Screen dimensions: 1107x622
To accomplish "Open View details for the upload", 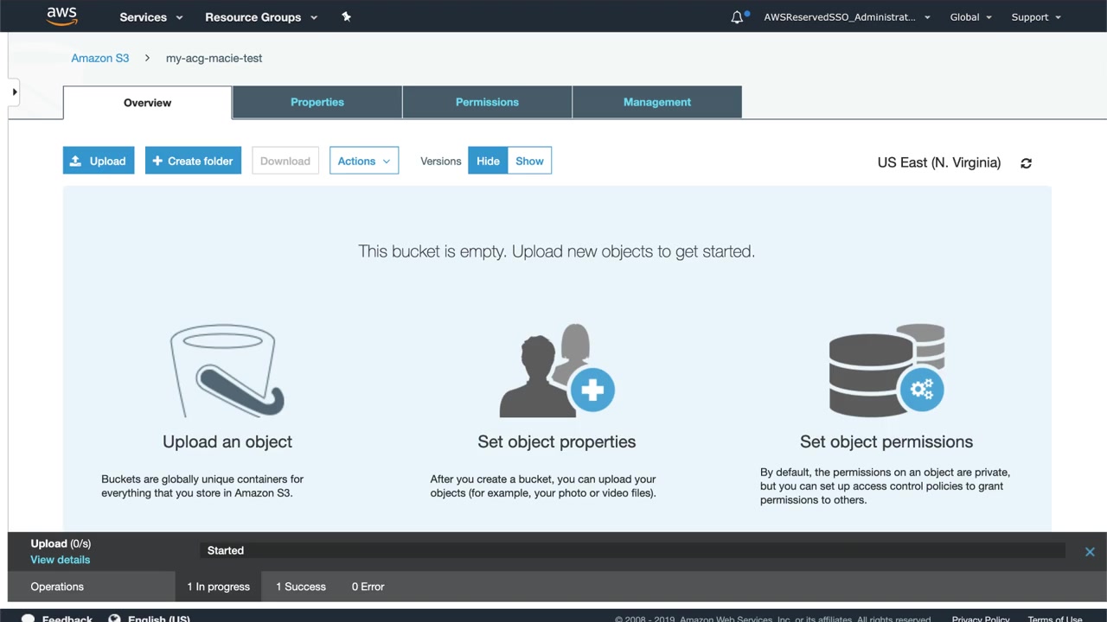I will pyautogui.click(x=61, y=560).
